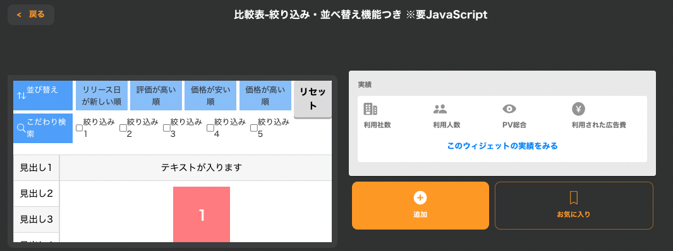Viewport: 673px width, 251px height.
Task: Click the eye icon above PV総合
Action: click(x=509, y=109)
